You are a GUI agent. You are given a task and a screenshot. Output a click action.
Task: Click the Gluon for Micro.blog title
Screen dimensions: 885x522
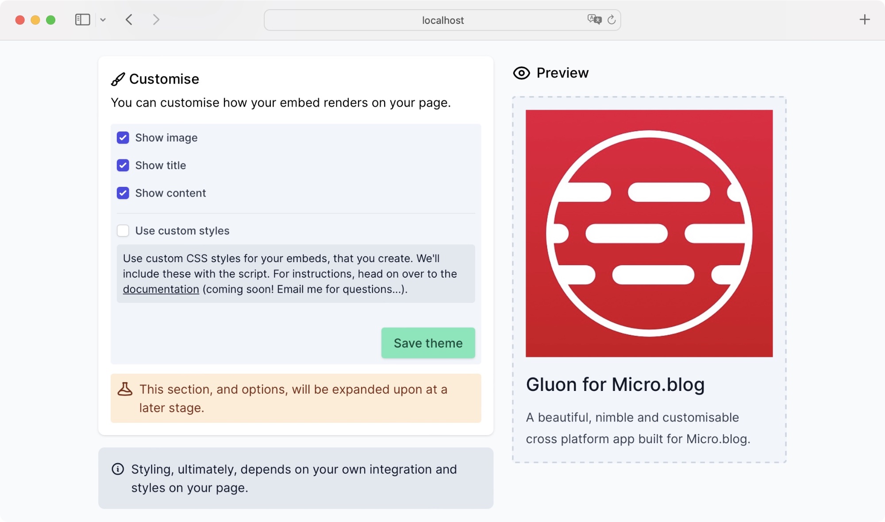click(615, 384)
